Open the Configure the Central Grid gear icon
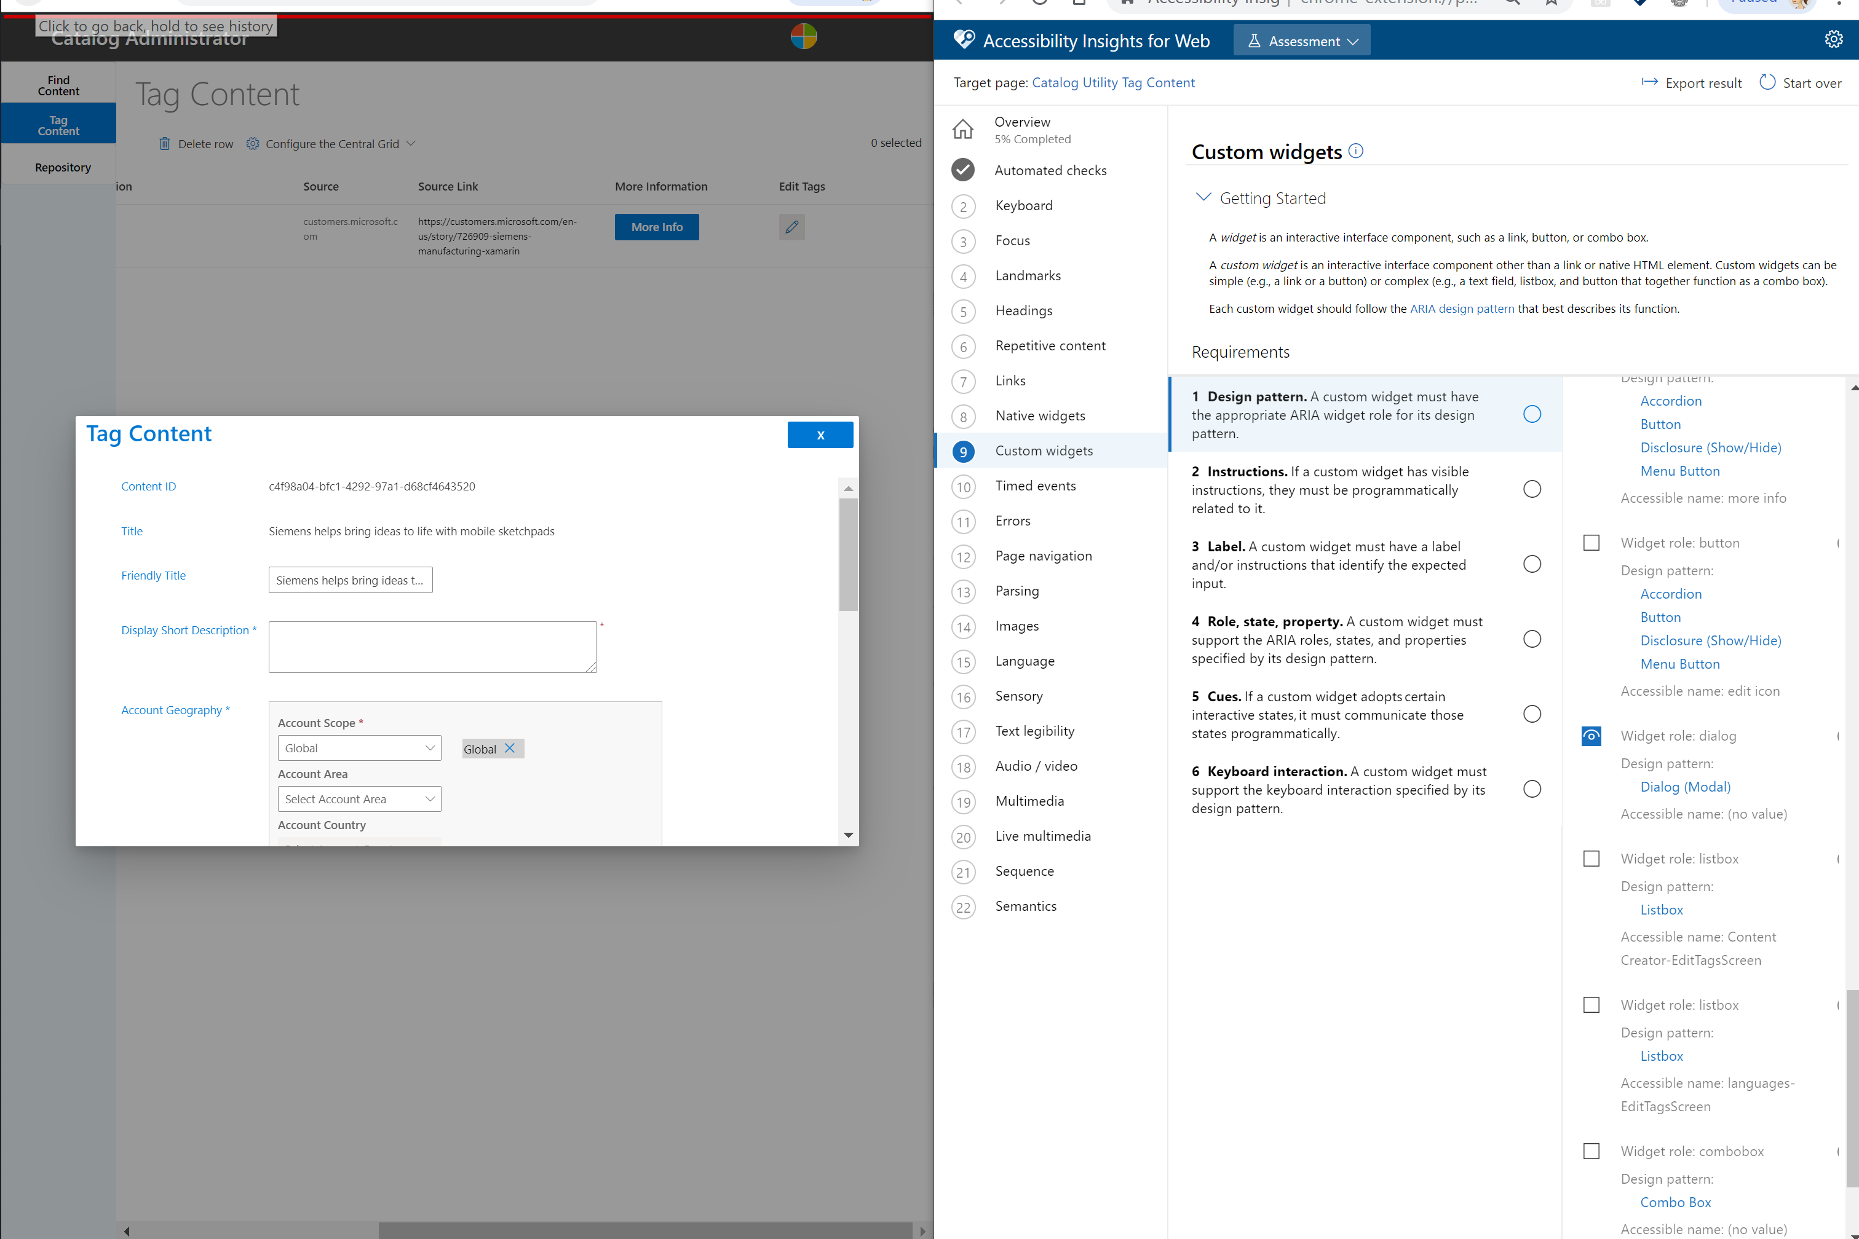 [x=253, y=143]
